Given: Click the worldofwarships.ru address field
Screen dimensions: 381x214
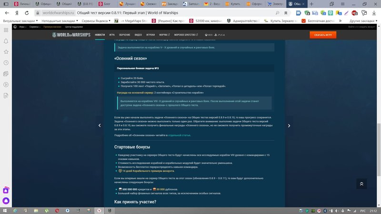Looking at the screenshot, I should (x=58, y=13).
